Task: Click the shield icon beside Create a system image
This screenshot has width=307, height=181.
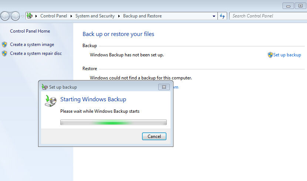Action: tap(4, 45)
